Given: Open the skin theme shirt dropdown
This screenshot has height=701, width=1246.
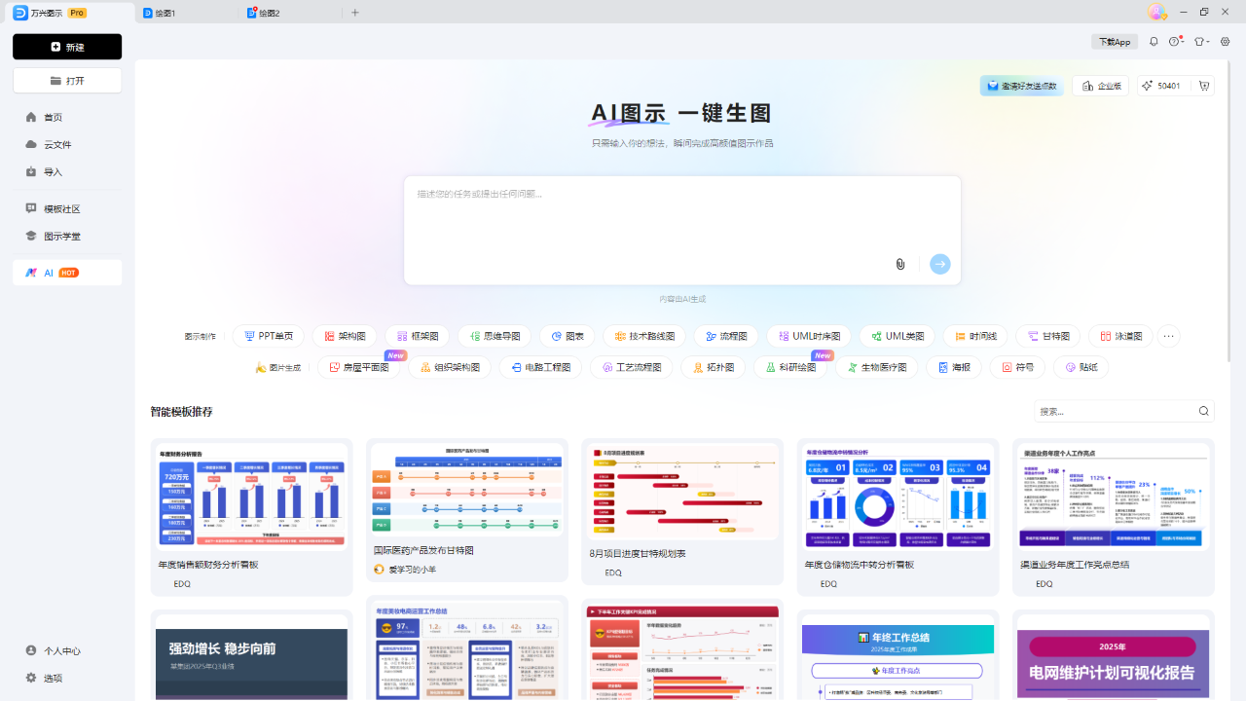Looking at the screenshot, I should coord(1201,42).
